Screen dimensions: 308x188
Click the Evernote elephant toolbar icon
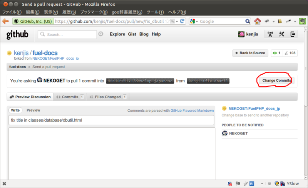[302, 21]
